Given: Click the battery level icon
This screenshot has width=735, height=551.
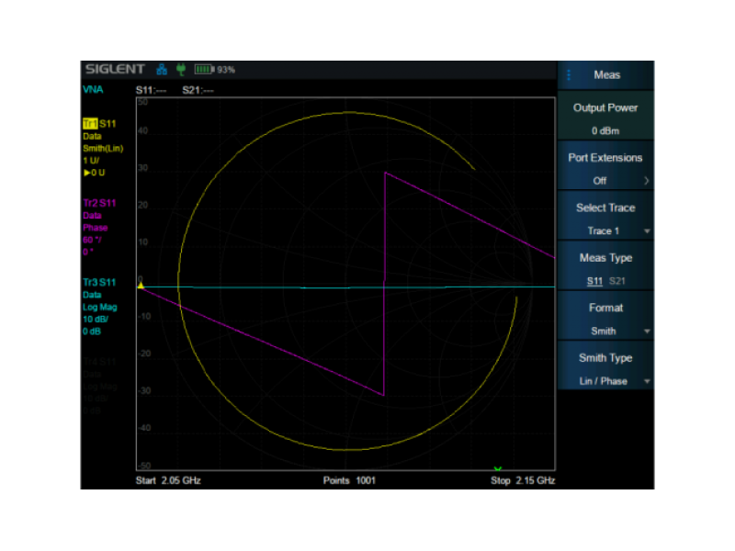Looking at the screenshot, I should pyautogui.click(x=204, y=70).
